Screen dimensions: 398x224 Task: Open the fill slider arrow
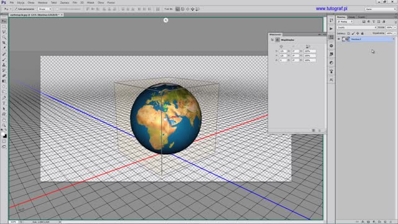coord(395,33)
